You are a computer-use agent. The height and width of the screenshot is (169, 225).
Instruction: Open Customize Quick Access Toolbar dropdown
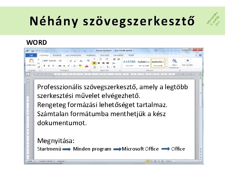[47, 51]
